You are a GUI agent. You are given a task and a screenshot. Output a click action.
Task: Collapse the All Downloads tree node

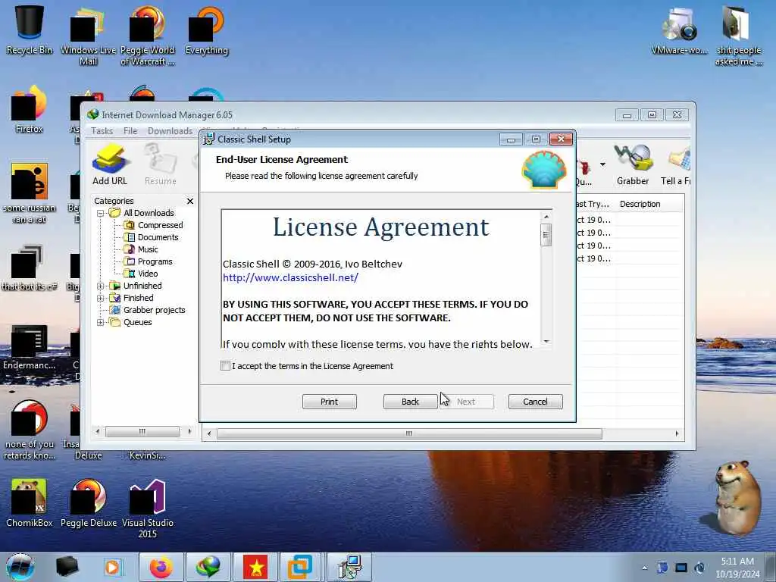click(101, 213)
